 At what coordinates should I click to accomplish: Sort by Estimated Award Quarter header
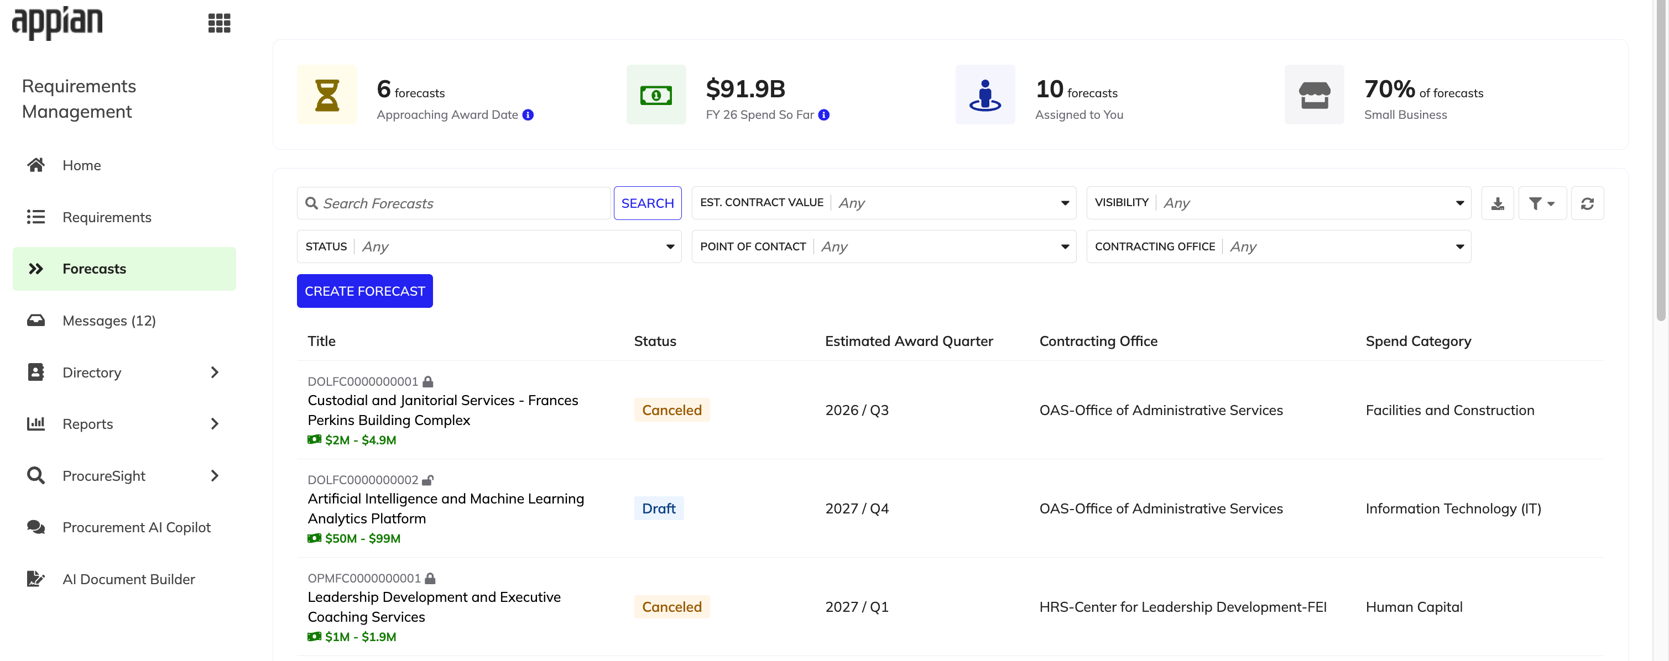(909, 341)
